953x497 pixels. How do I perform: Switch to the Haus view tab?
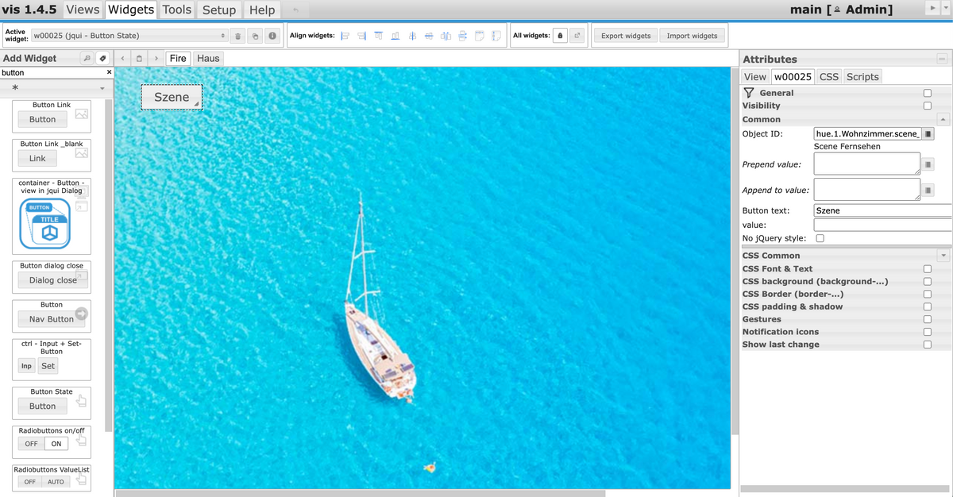coord(208,59)
